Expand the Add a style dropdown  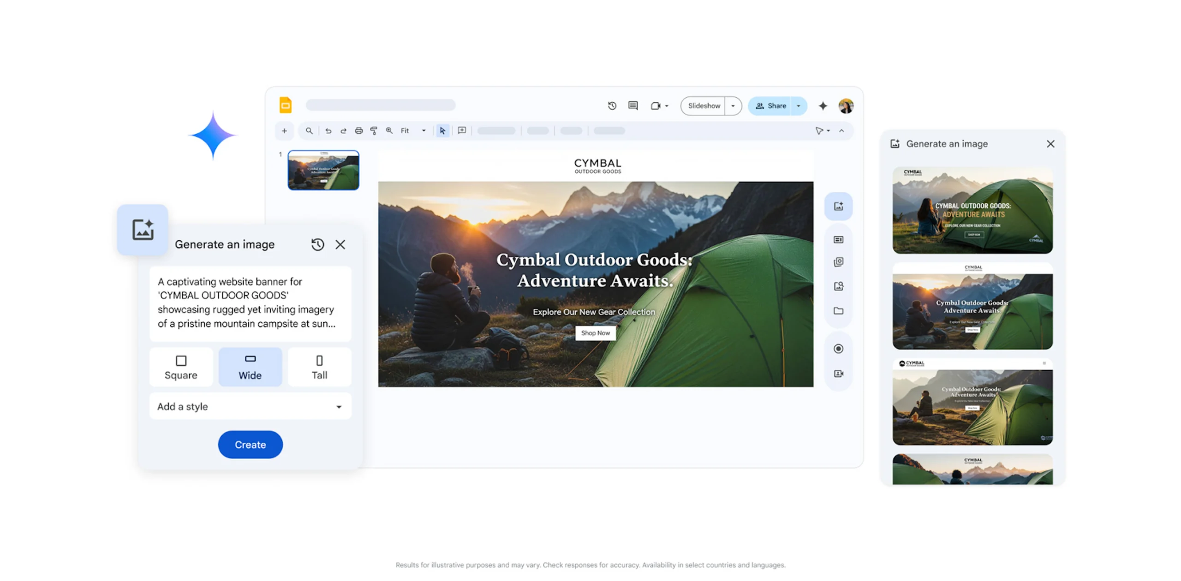point(250,407)
